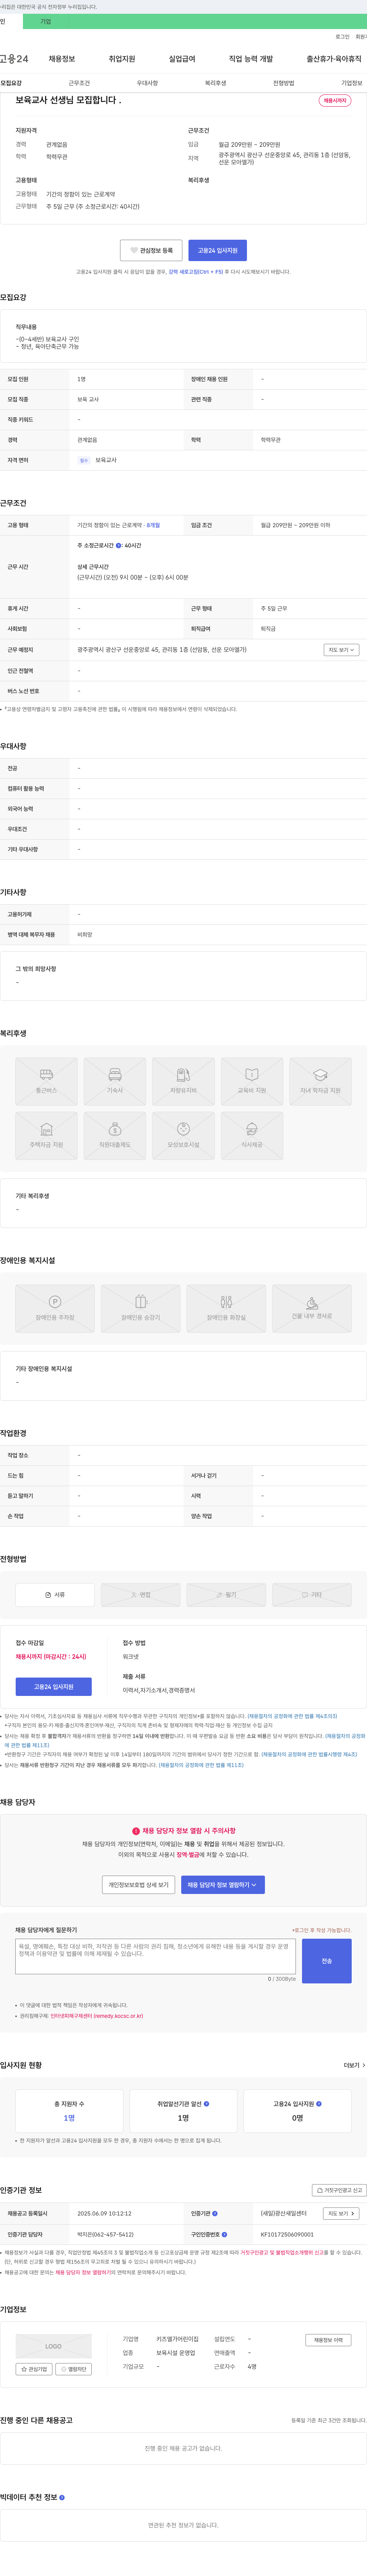This screenshot has height=2576, width=367.
Task: Open the 지도 보기 dropdown for 근무 예정지
Action: (341, 650)
